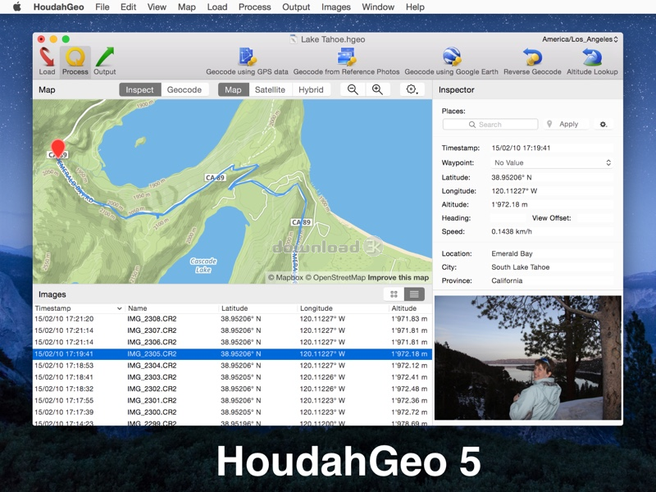
Task: Run Altitude Lookup tool
Action: coord(592,61)
